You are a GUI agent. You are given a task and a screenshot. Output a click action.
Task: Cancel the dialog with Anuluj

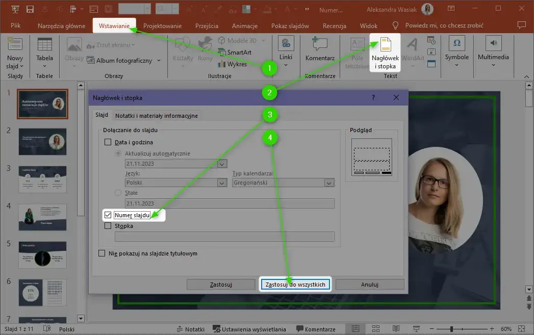[369, 284]
